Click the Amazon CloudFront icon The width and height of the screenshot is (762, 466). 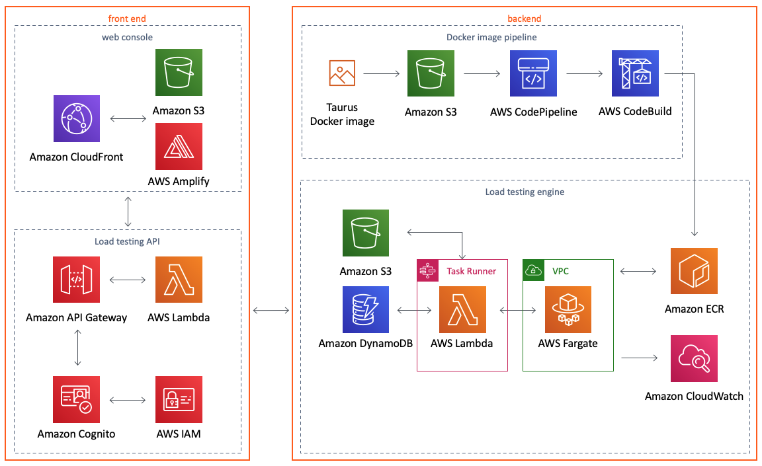(x=77, y=118)
